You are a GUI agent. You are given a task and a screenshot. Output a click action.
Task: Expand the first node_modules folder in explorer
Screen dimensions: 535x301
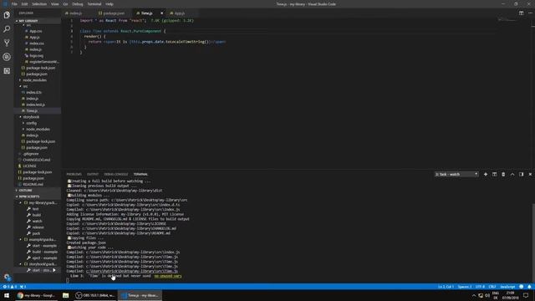34,80
